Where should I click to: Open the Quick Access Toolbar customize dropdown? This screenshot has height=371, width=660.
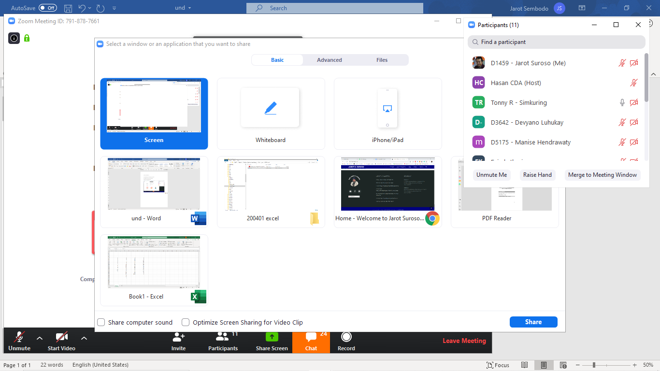click(114, 8)
